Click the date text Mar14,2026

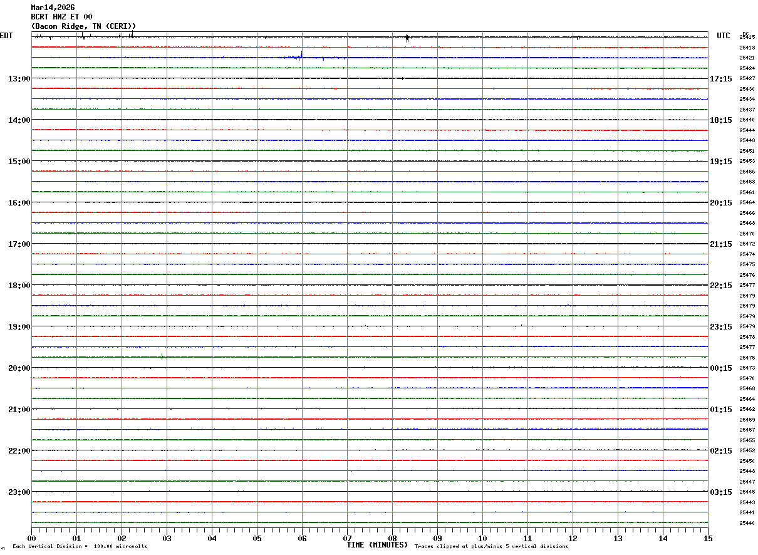(x=53, y=8)
